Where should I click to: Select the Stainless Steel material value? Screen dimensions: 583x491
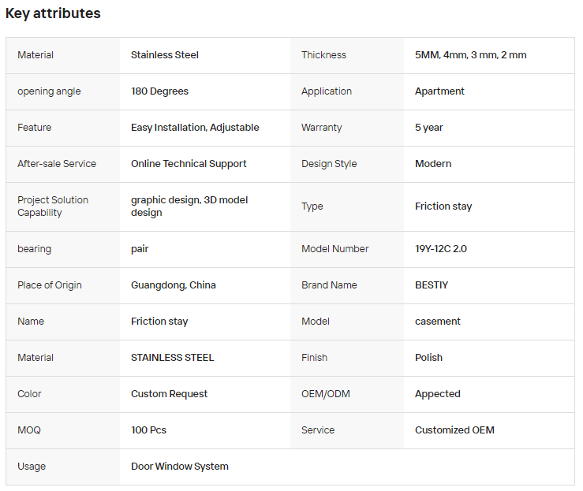point(165,55)
